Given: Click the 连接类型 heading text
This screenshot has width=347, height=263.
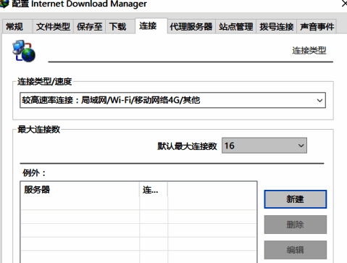Looking at the screenshot, I should pyautogui.click(x=309, y=51).
